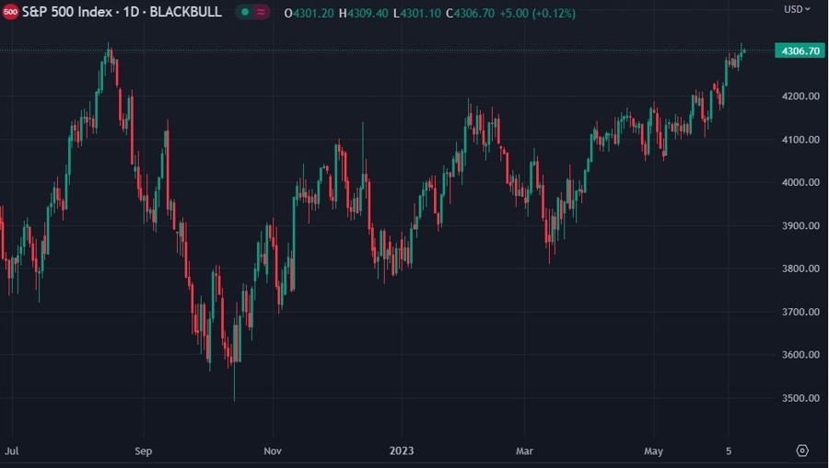The width and height of the screenshot is (829, 468).
Task: Click the pink data mode indicator icon
Action: [261, 13]
